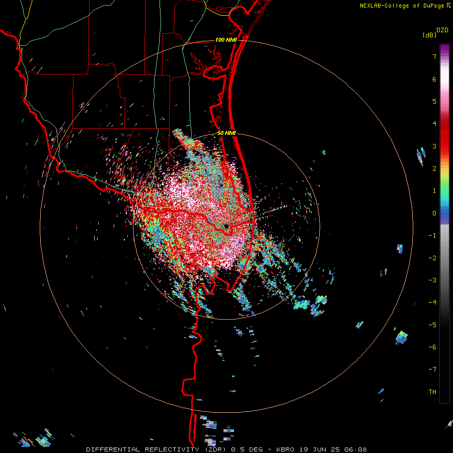The width and height of the screenshot is (453, 453).
Task: Click the DZD color scale title
Action: (442, 30)
